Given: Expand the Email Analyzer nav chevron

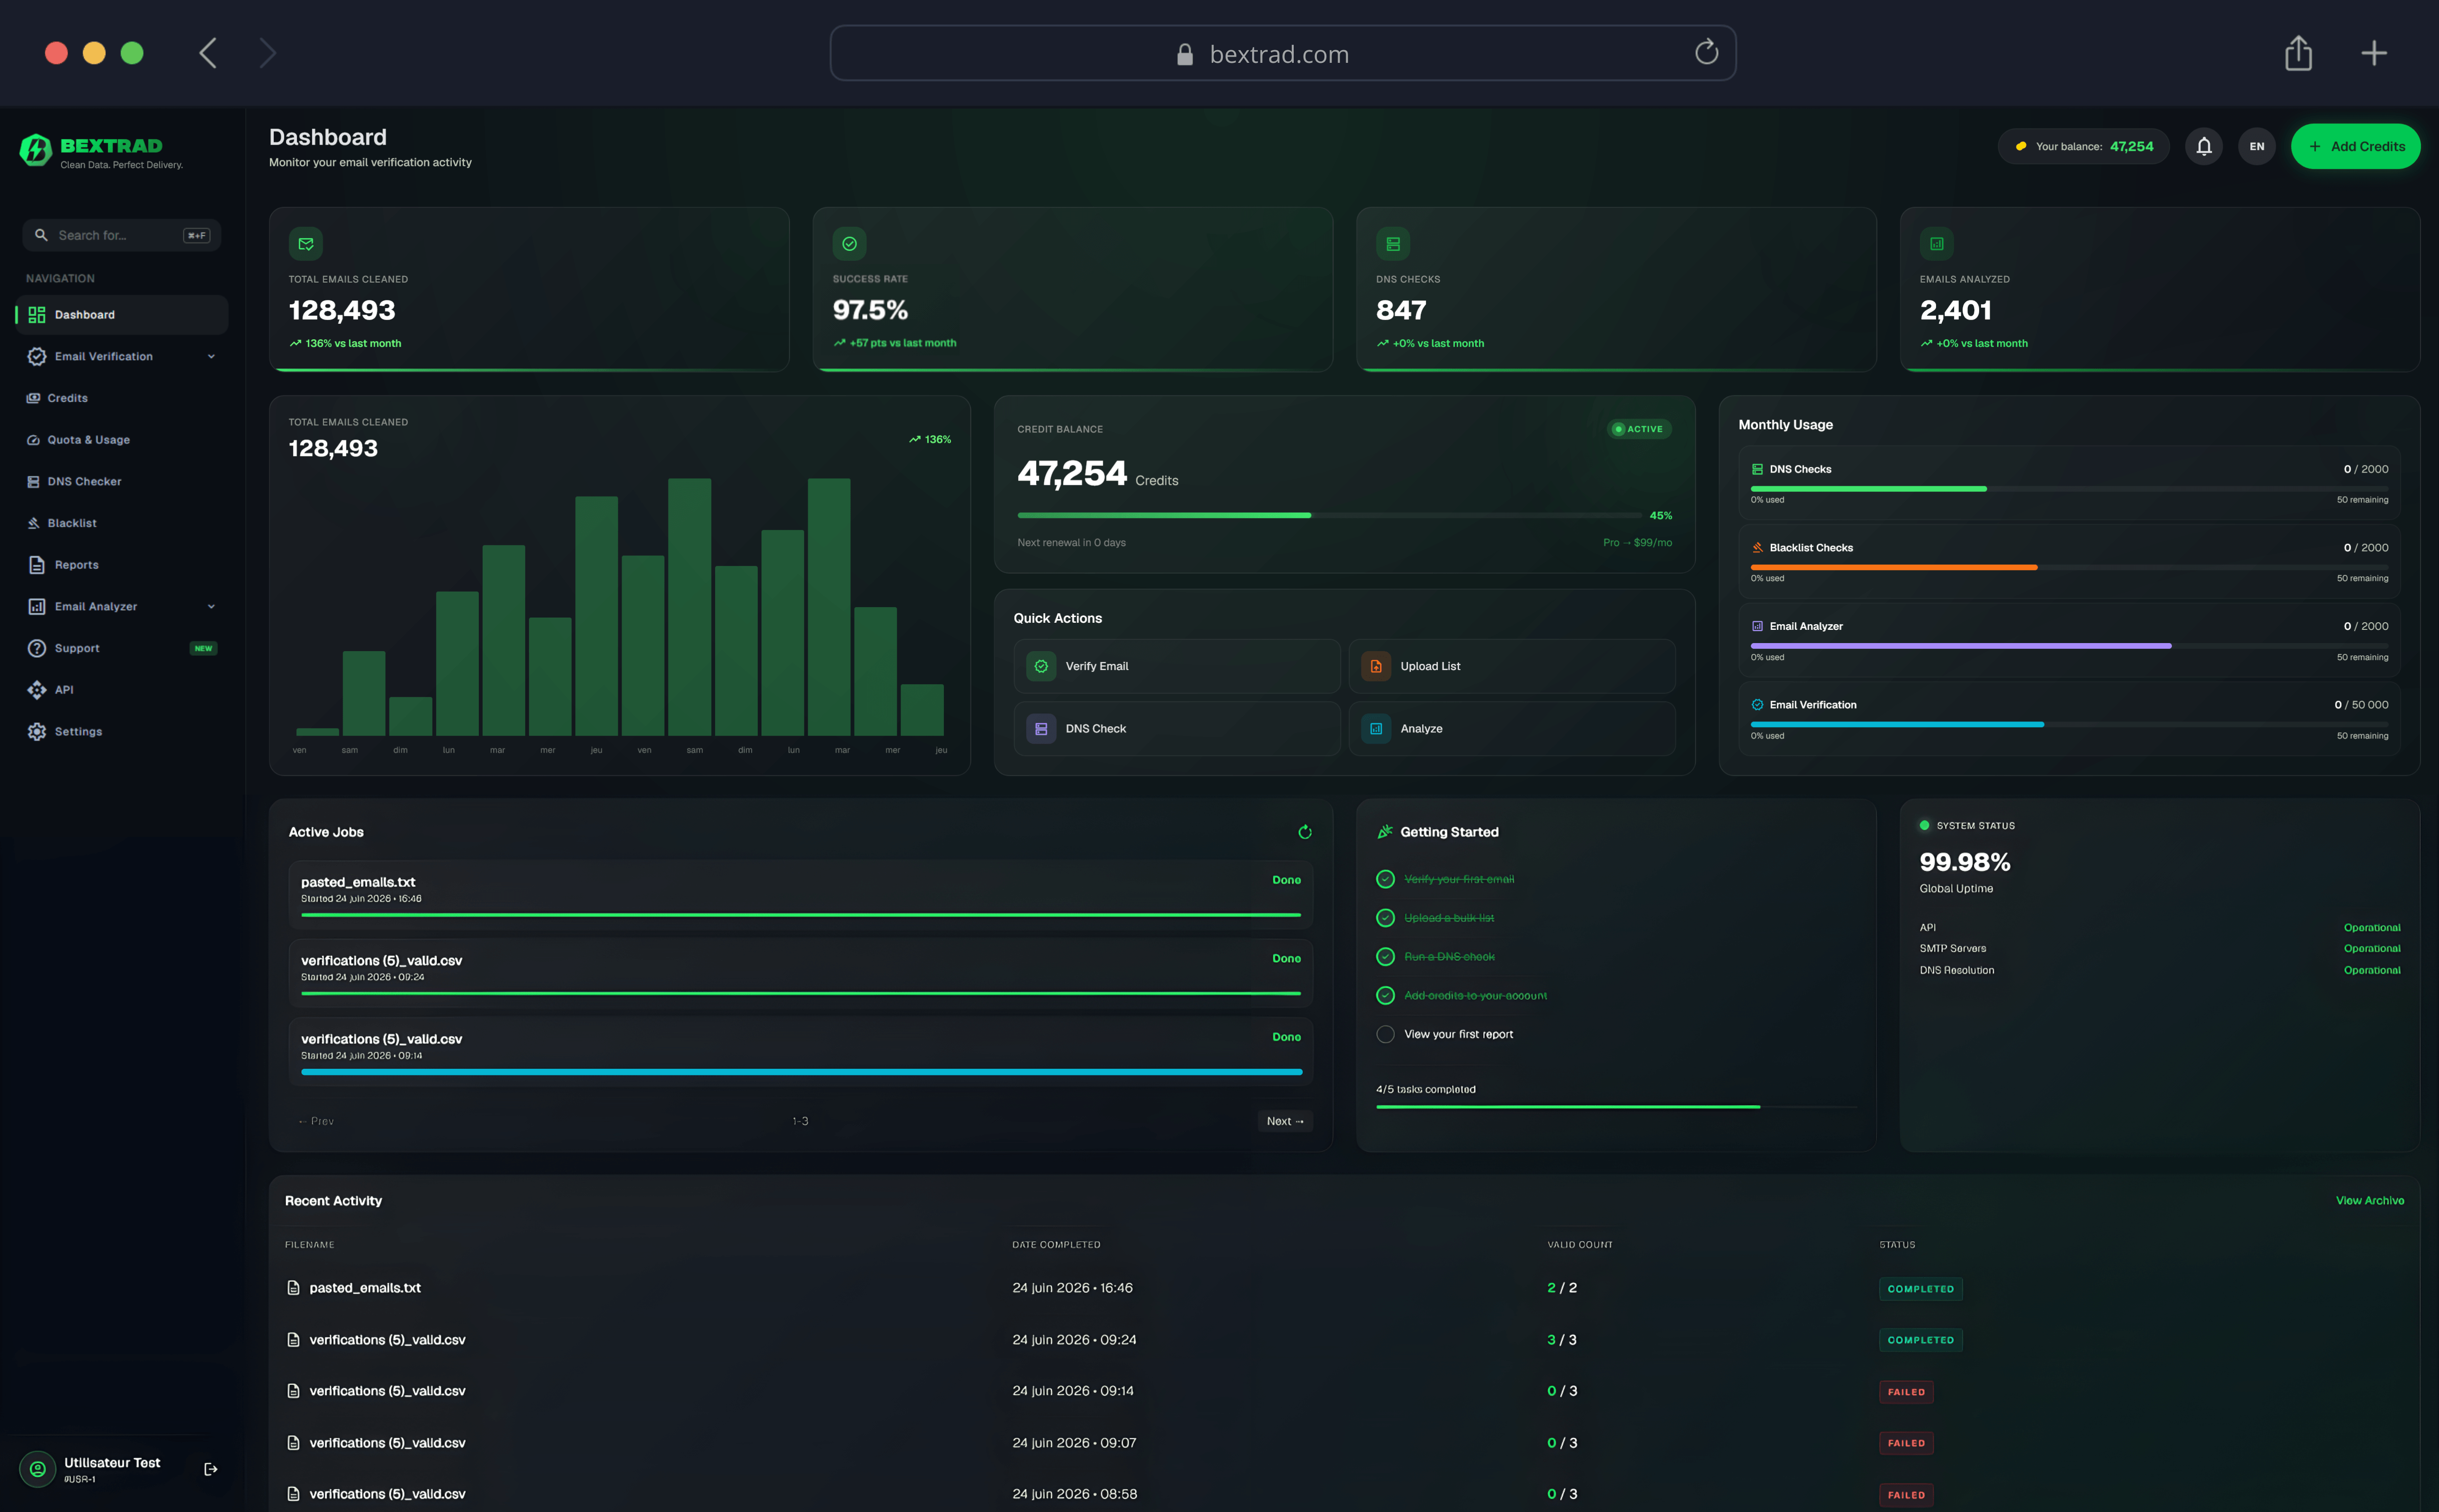Looking at the screenshot, I should click(211, 606).
